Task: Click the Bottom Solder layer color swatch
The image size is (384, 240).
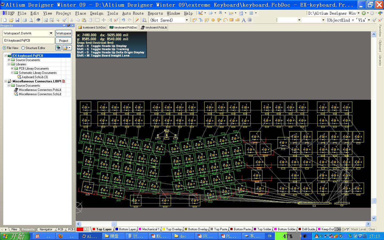Action: (276, 229)
